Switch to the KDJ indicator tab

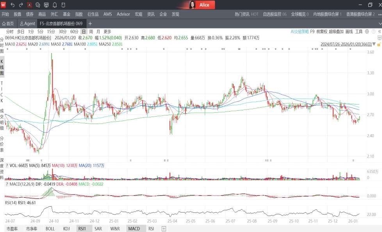tap(66, 229)
